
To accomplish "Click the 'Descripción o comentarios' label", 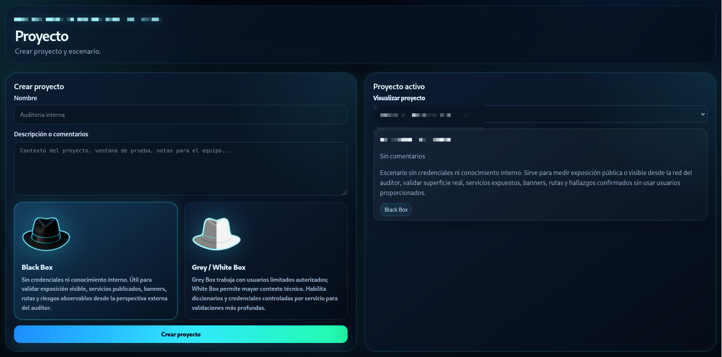I will tap(51, 134).
